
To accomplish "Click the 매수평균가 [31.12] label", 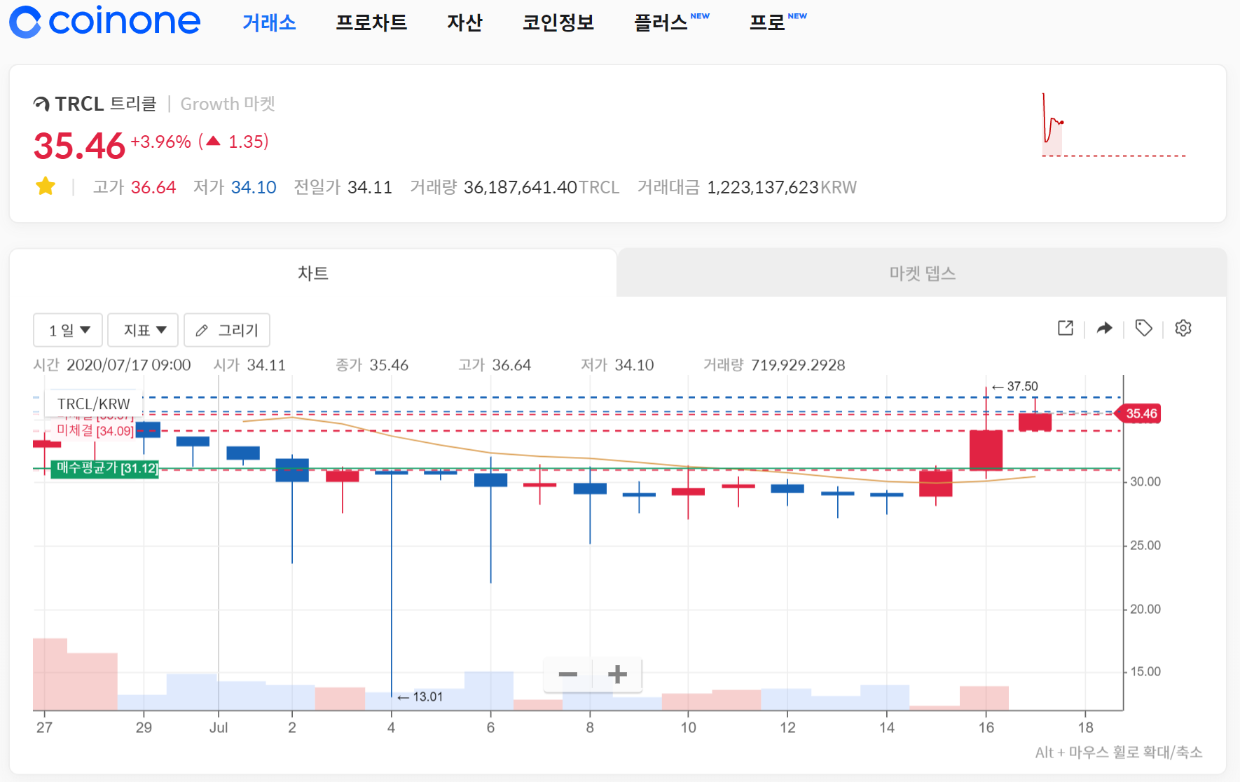I will 105,468.
